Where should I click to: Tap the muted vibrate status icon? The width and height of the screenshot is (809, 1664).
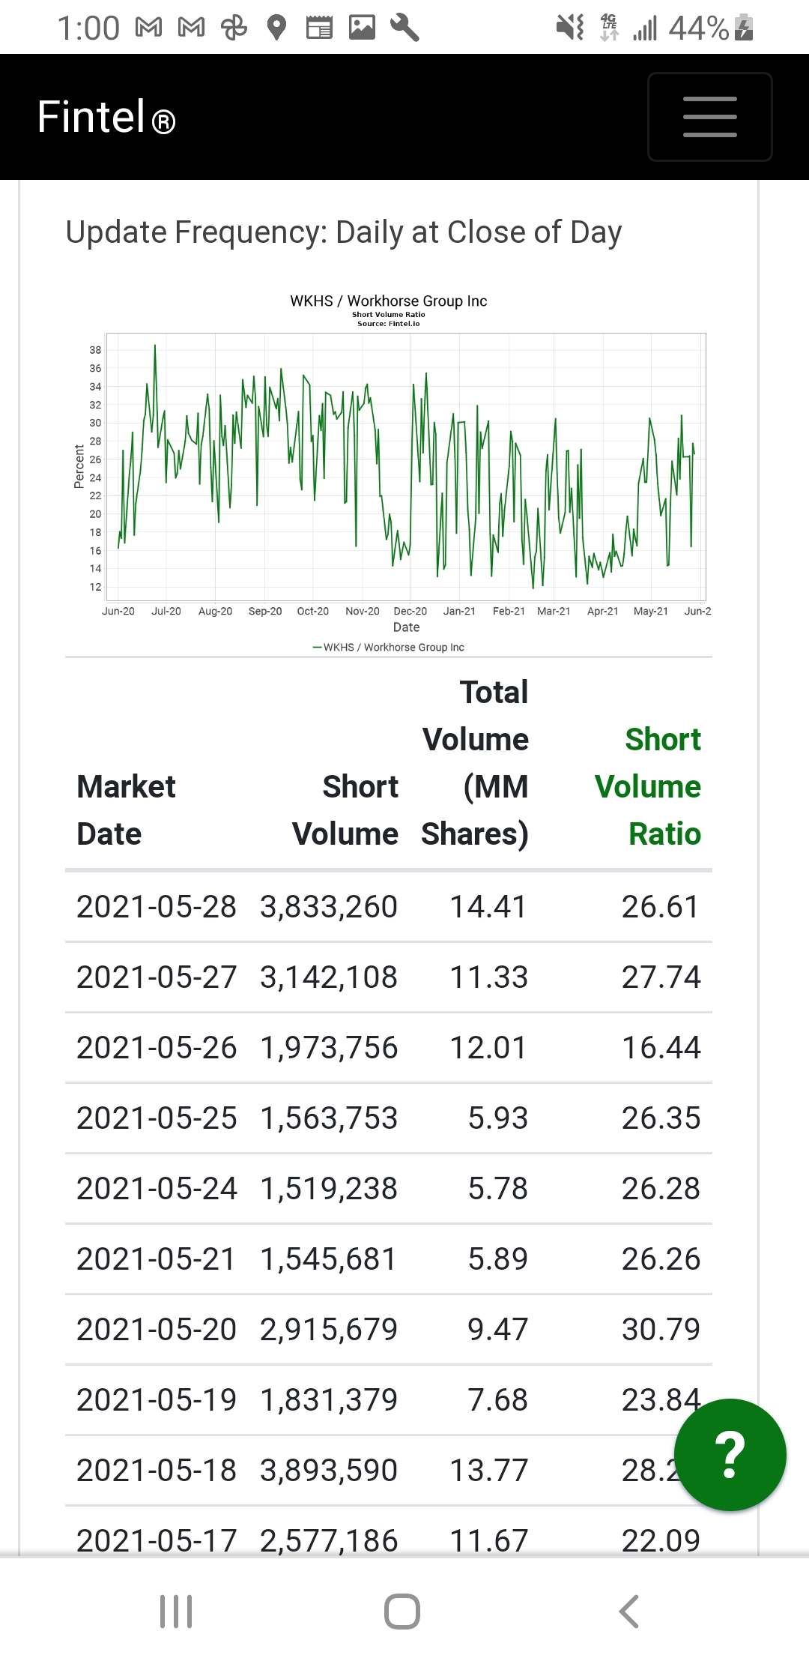click(x=569, y=28)
